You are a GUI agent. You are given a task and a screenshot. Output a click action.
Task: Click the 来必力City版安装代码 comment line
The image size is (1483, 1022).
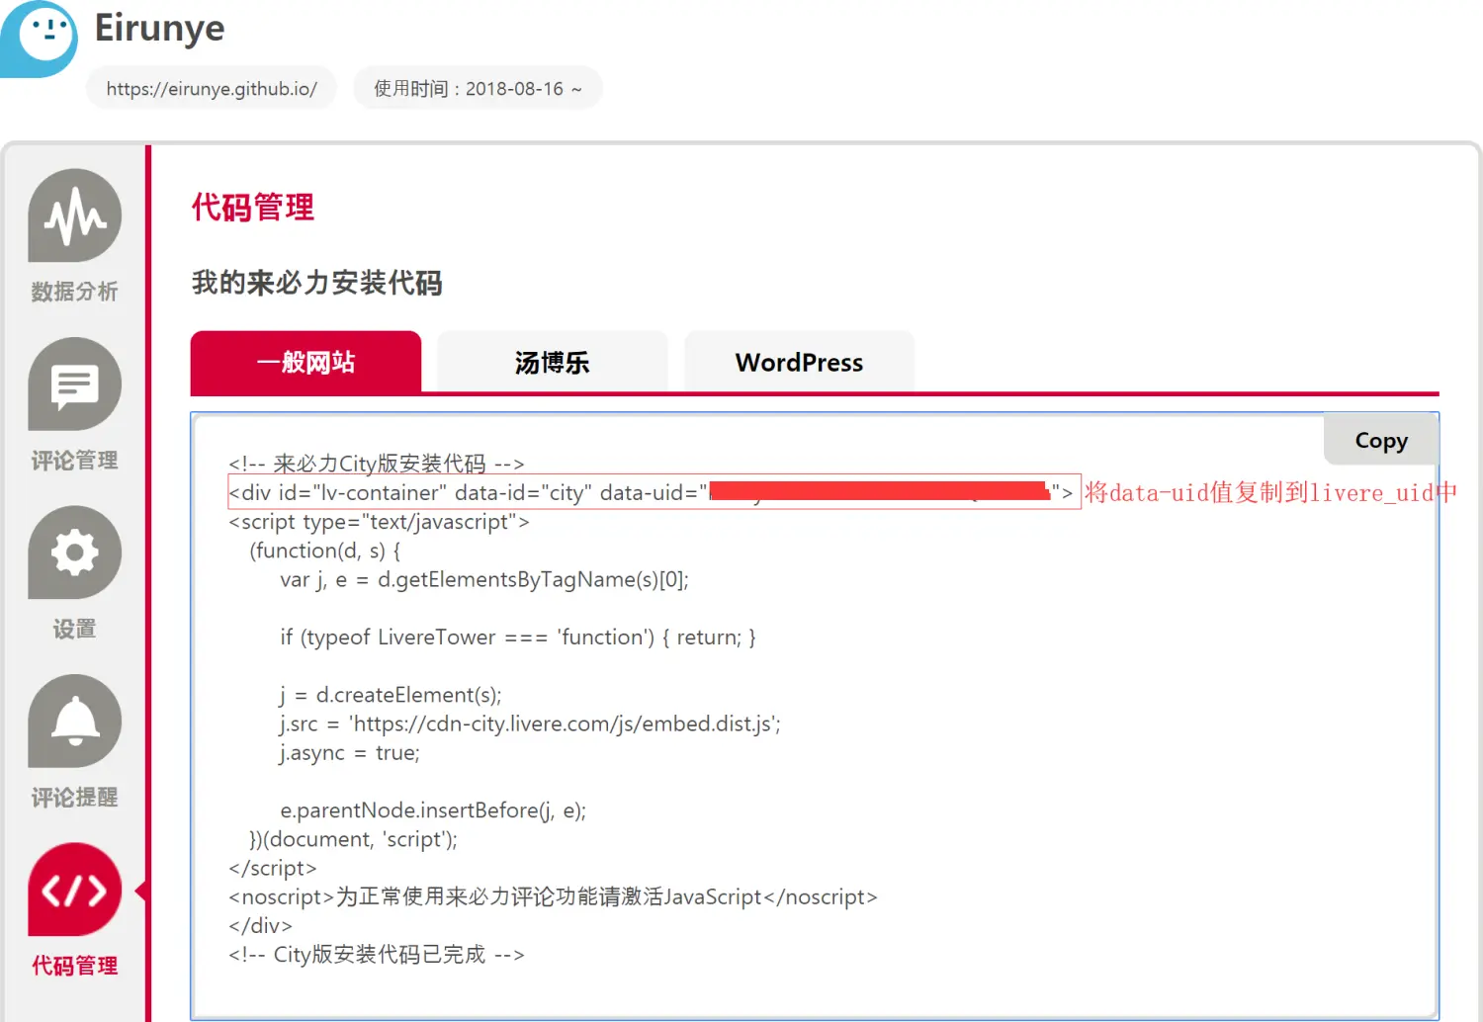coord(377,464)
